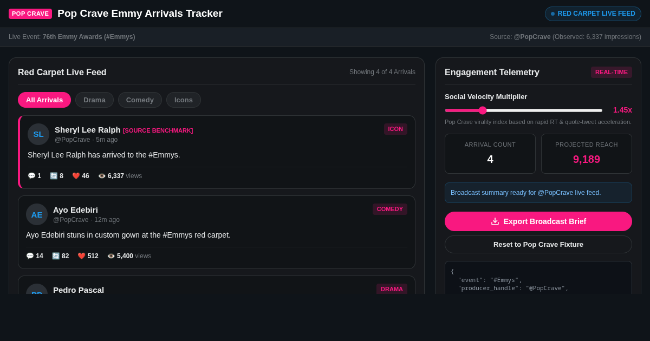
Task: Click the 1.45x multiplier value
Action: pyautogui.click(x=622, y=110)
